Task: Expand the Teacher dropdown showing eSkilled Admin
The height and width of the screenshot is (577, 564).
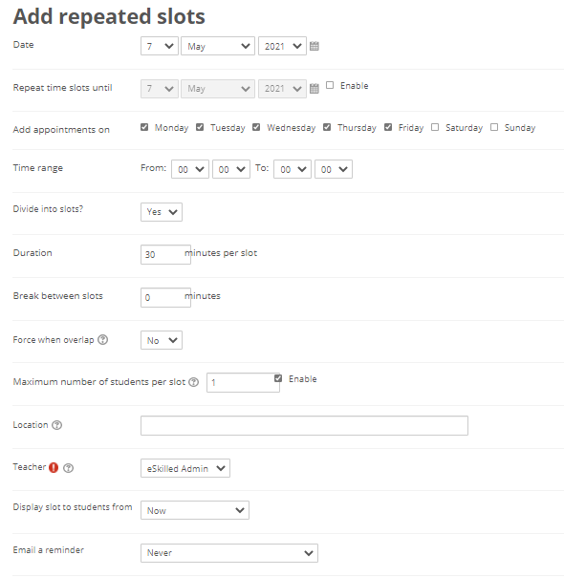Action: 185,468
